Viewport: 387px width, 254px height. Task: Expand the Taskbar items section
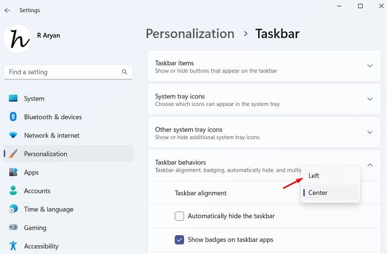370,66
